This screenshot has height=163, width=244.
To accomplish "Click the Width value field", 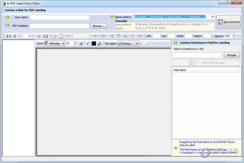I will (x=188, y=36).
